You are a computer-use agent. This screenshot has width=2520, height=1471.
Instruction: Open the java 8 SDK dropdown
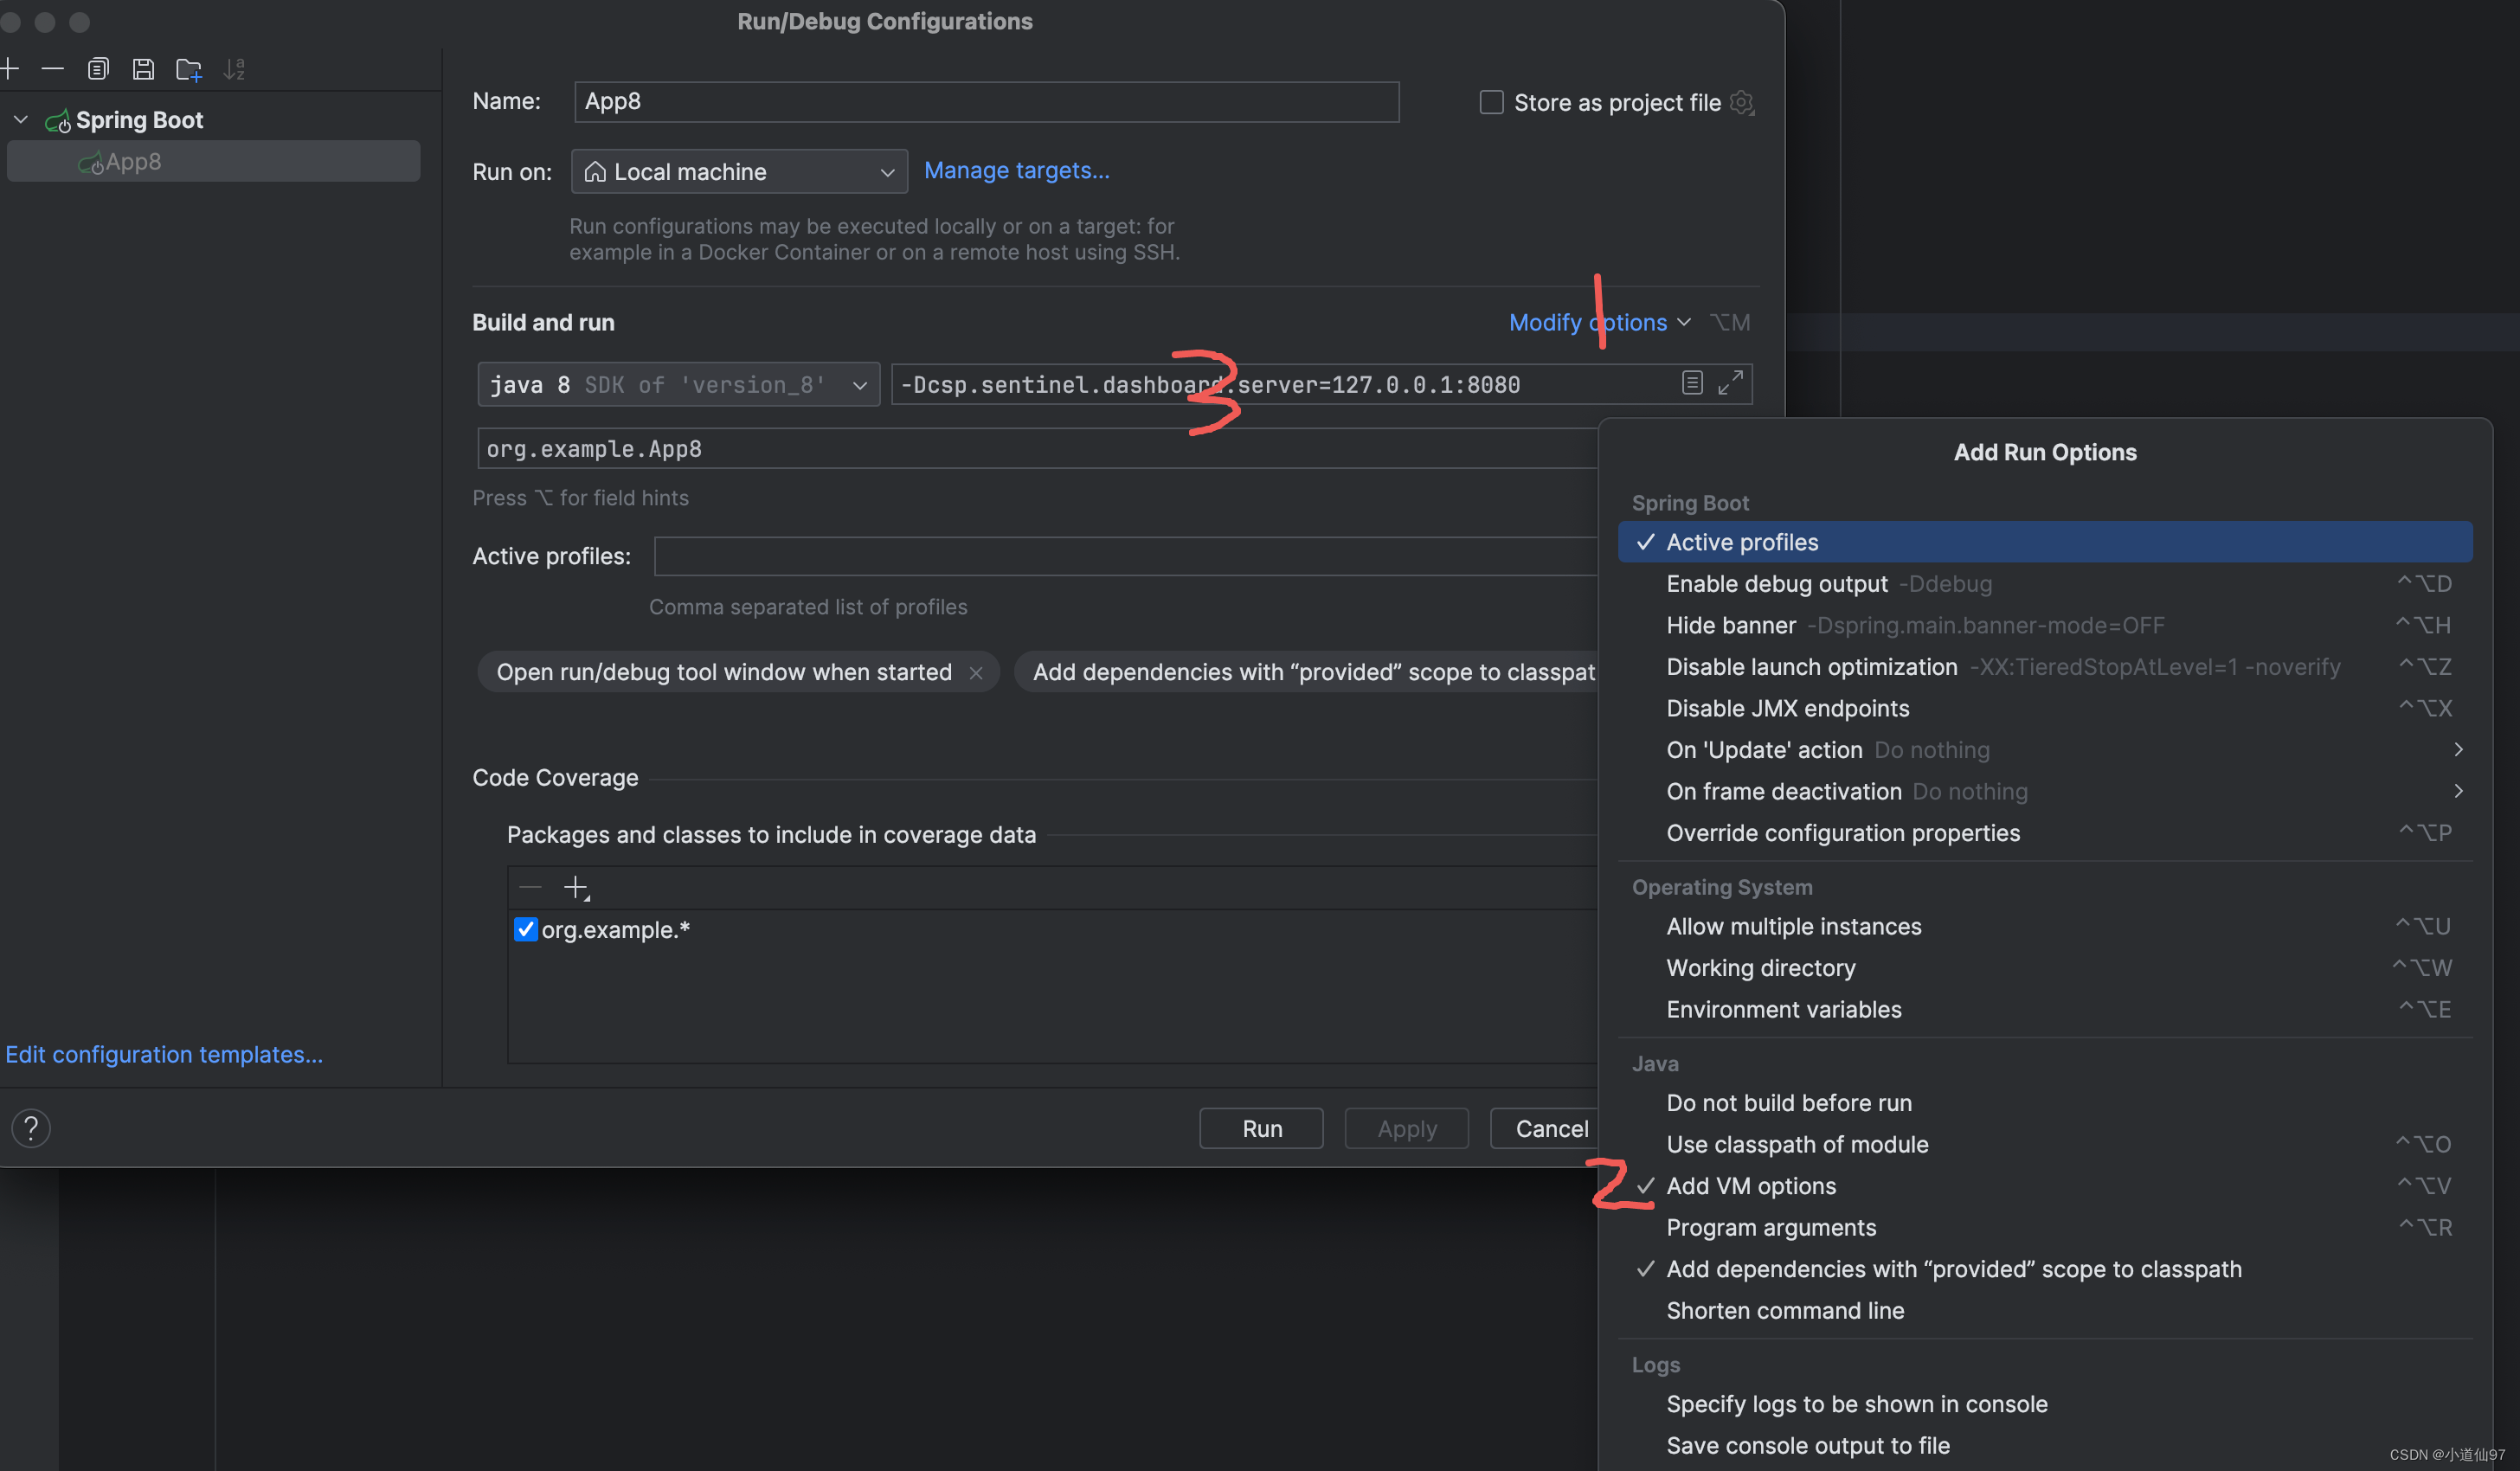pyautogui.click(x=678, y=385)
